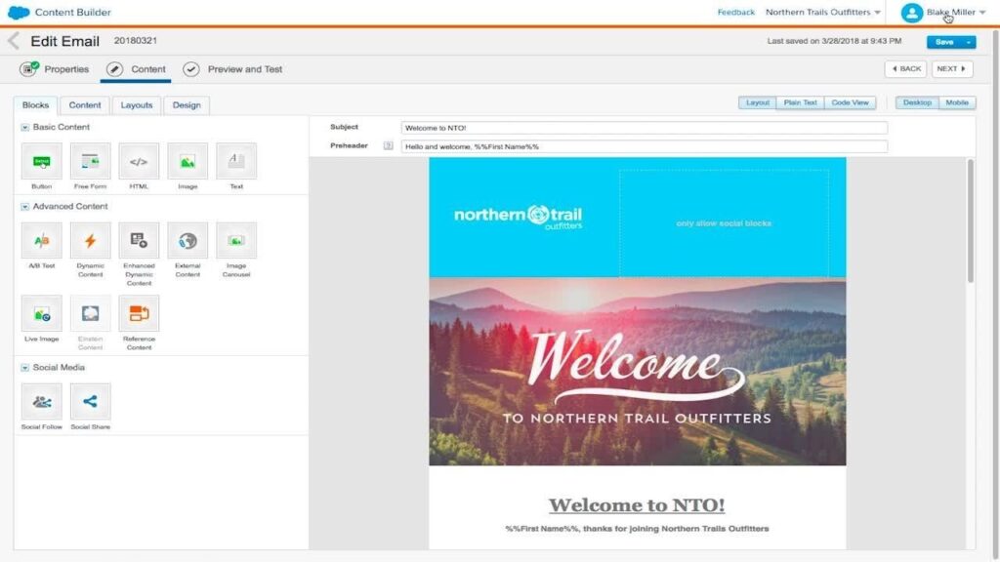Select the Button content block
Viewport: 1000px width, 562px height.
point(41,162)
